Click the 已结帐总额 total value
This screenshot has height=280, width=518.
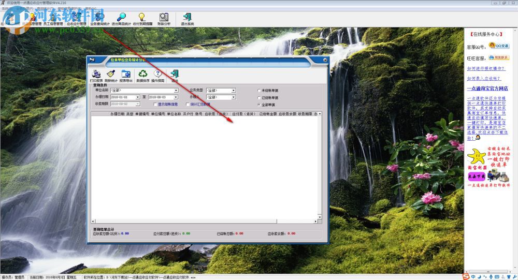(239, 233)
